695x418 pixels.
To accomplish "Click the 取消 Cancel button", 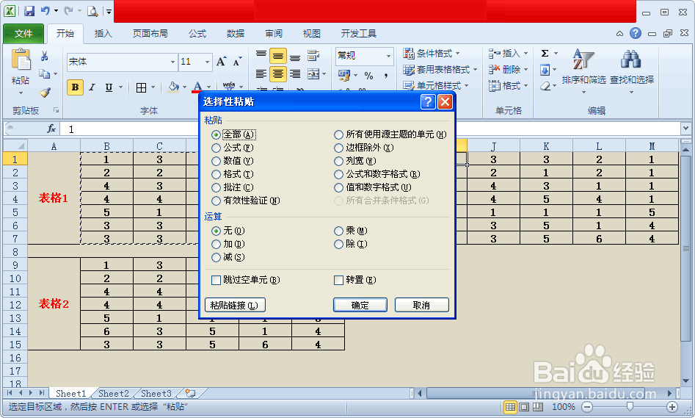I will coord(421,305).
